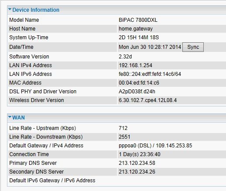
Task: Click the date and time value text
Action: click(150, 47)
